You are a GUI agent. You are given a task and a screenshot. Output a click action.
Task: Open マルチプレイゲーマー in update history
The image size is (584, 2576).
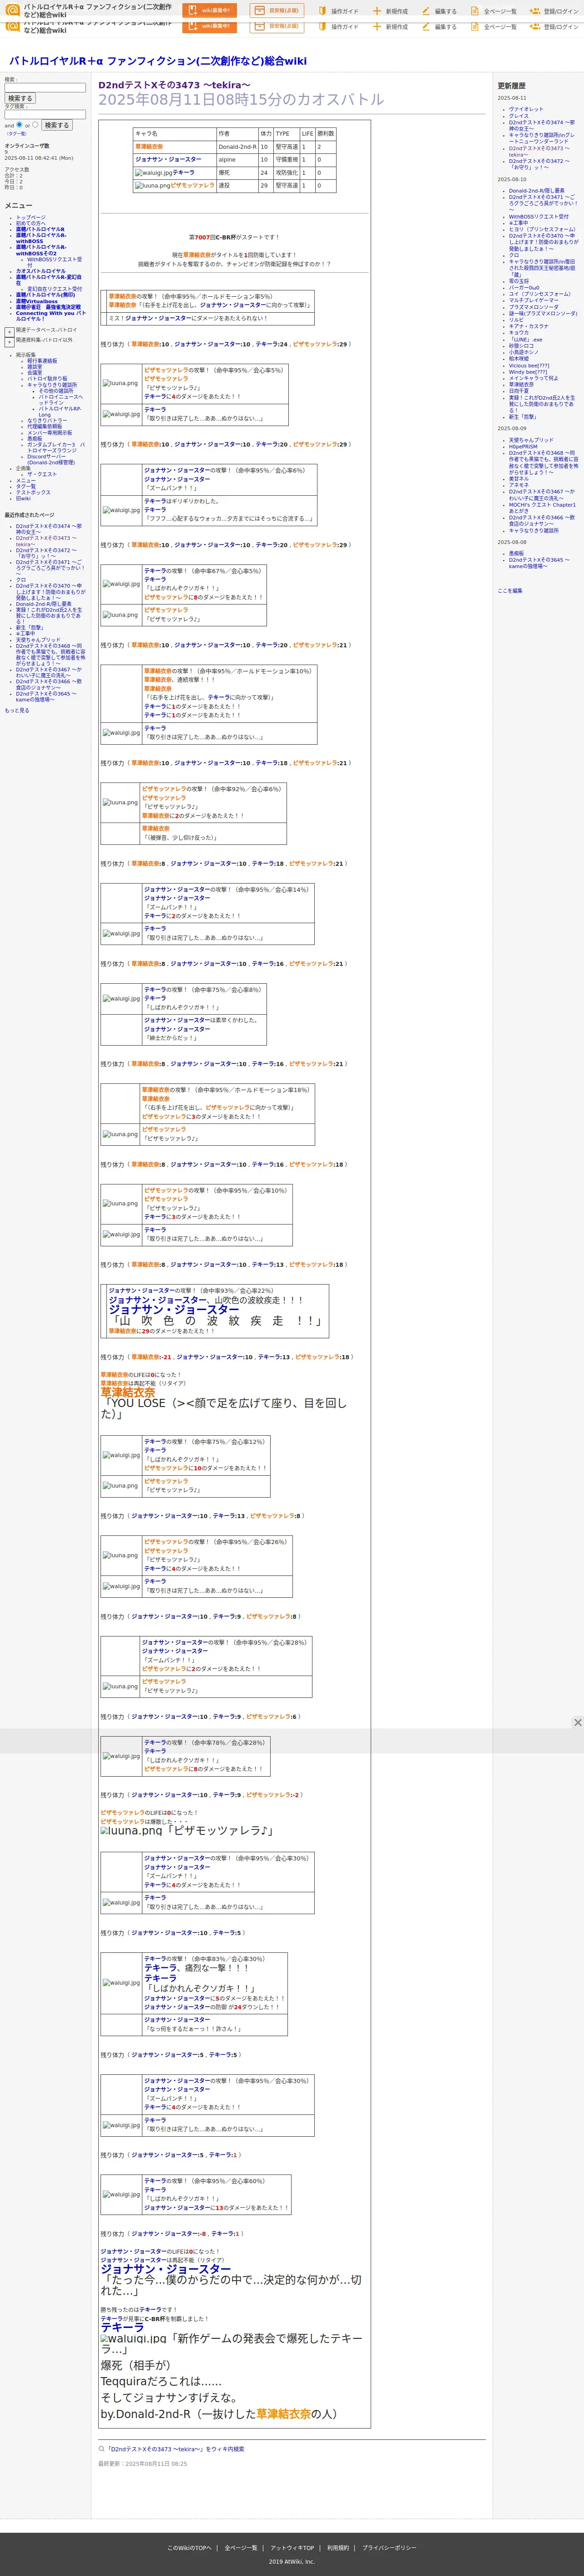[x=534, y=300]
